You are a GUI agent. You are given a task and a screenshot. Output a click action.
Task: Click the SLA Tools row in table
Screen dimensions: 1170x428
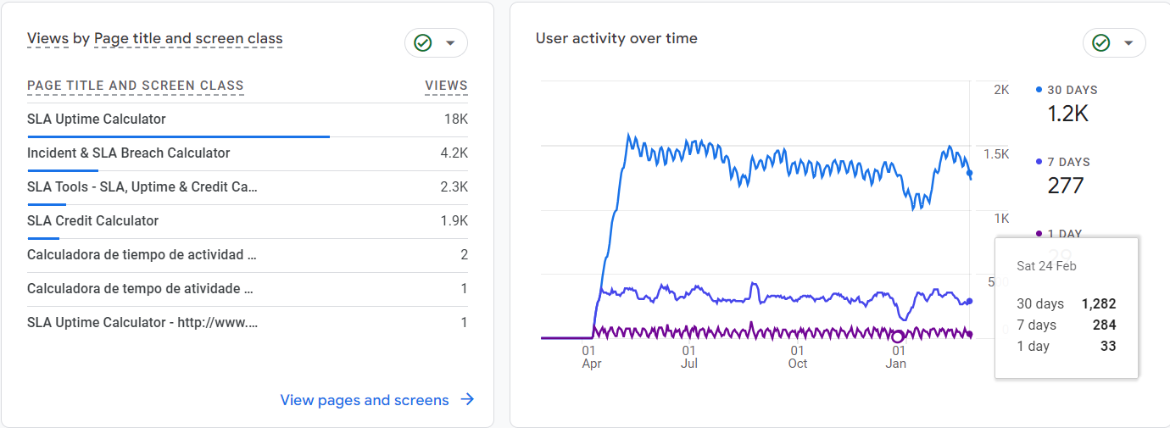(142, 187)
